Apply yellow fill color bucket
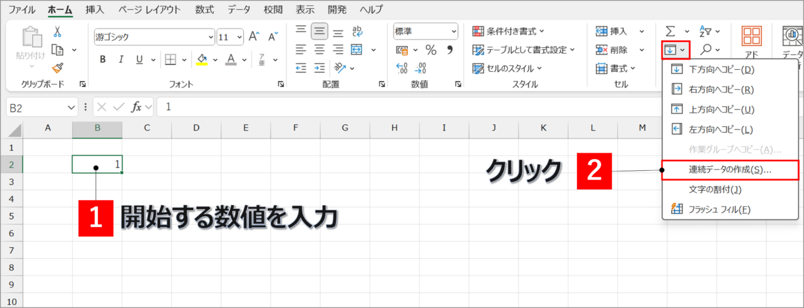Image resolution: width=804 pixels, height=308 pixels. point(202,60)
